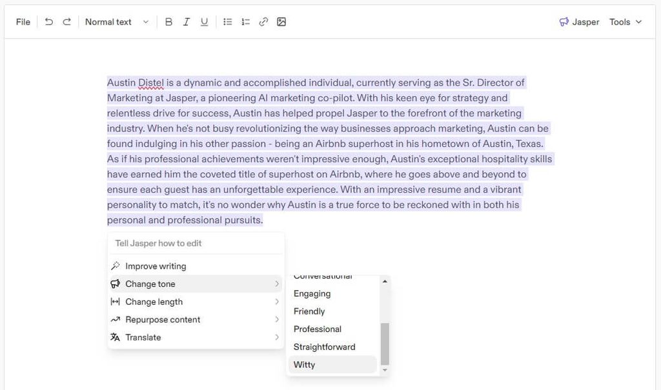Open the Jasper megaphone assistant
Screen dimensions: 661x390
pyautogui.click(x=579, y=22)
